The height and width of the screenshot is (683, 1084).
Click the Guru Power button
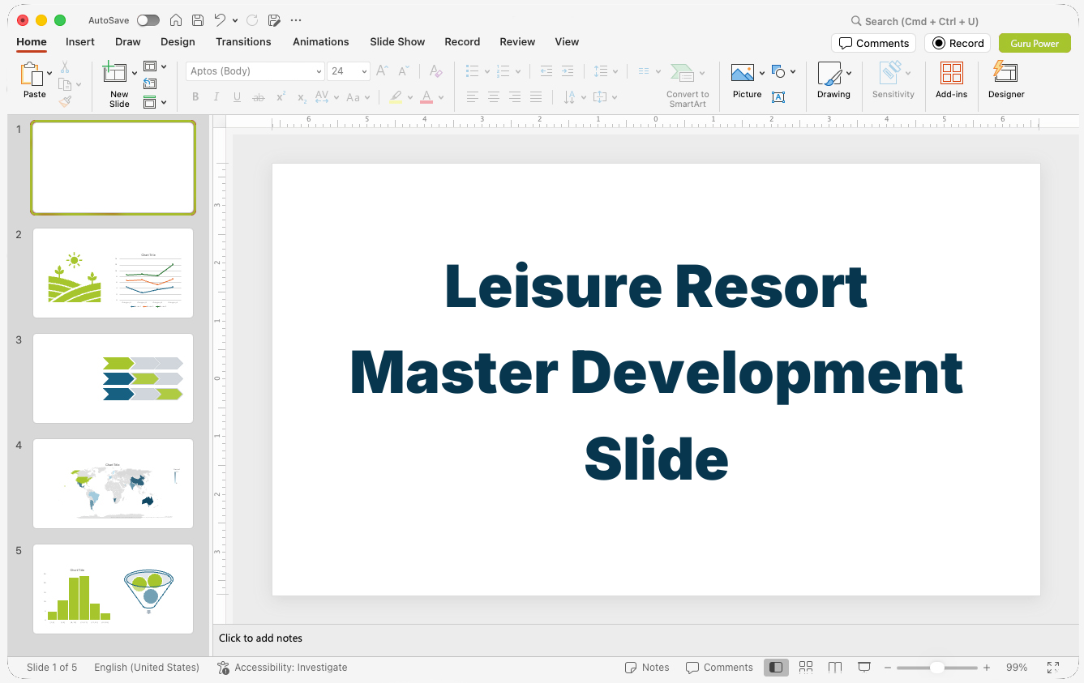1035,43
